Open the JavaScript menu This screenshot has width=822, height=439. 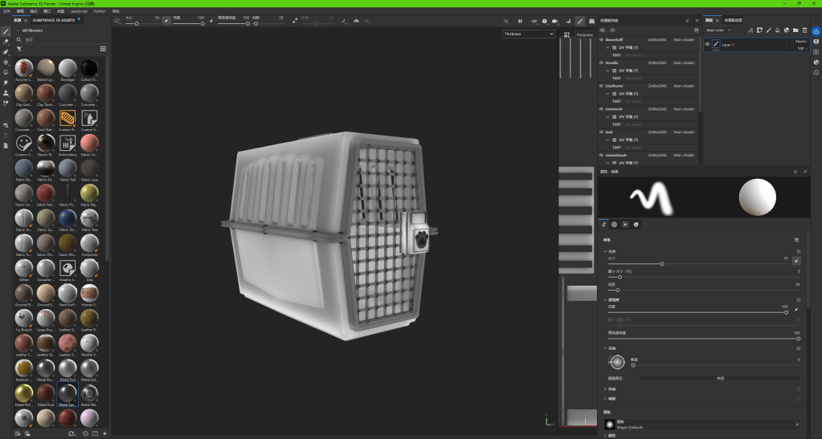coord(79,11)
